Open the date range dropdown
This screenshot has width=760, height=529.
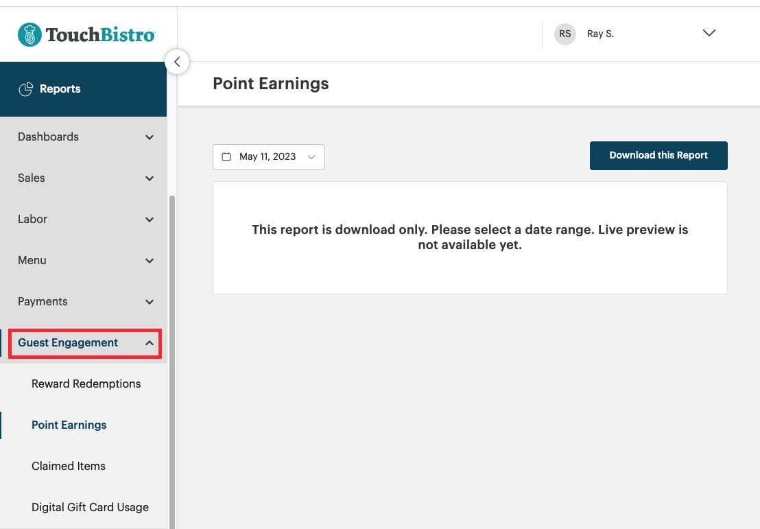point(311,156)
